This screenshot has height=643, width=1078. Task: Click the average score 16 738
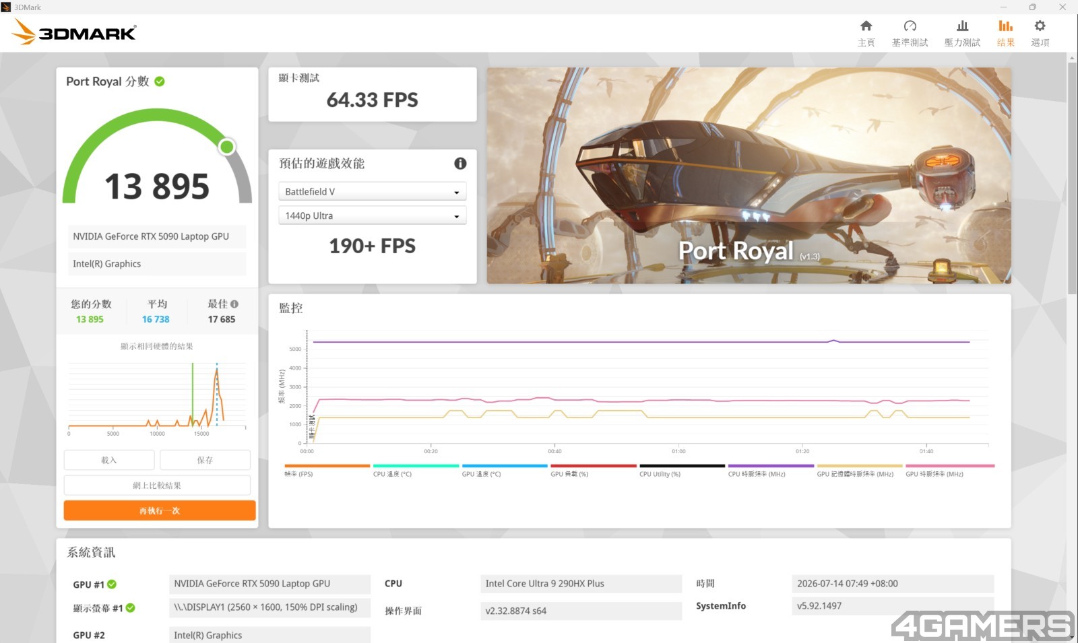(156, 319)
